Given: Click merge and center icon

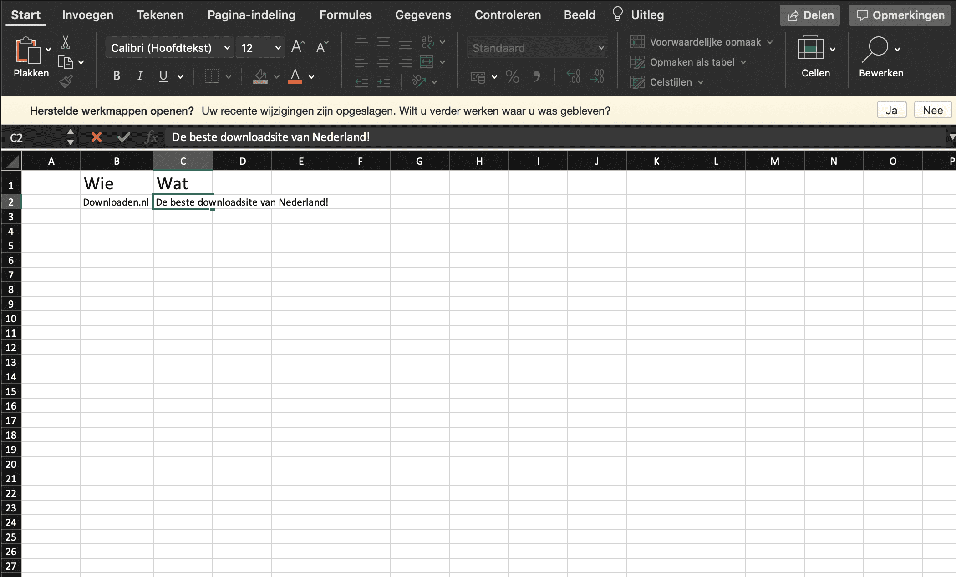Looking at the screenshot, I should 427,61.
